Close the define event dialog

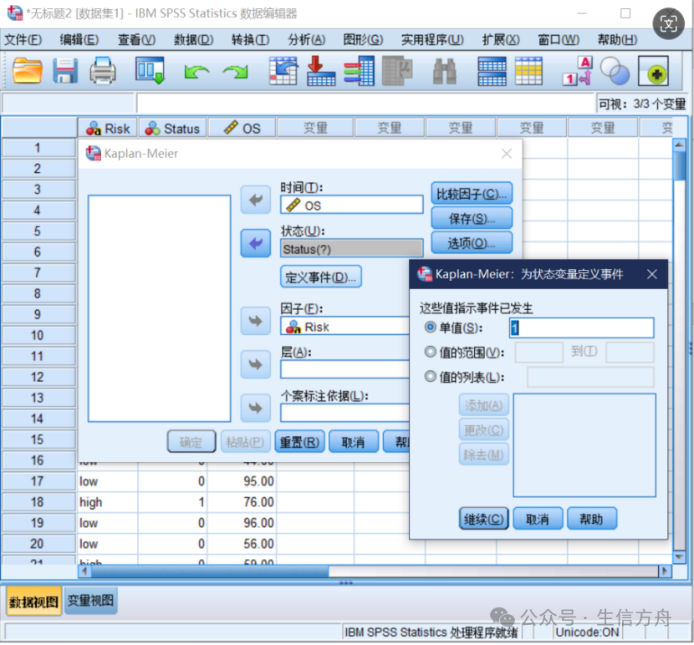[x=651, y=274]
